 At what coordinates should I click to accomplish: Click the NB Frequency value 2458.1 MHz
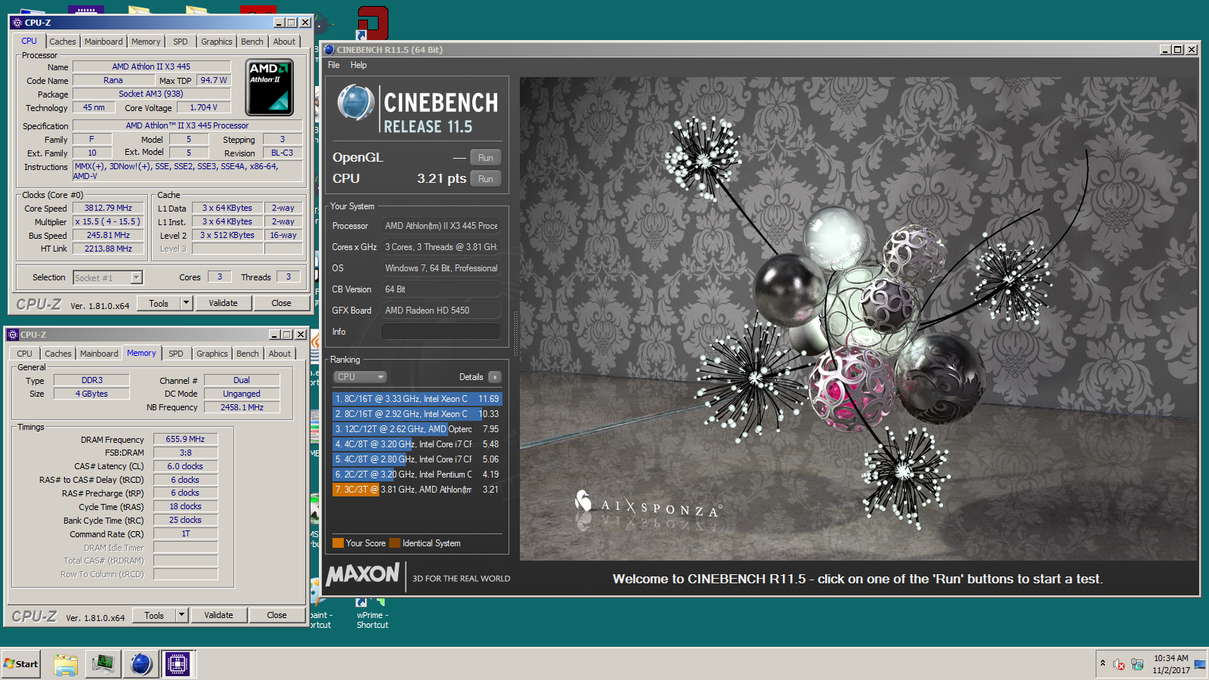(x=242, y=407)
